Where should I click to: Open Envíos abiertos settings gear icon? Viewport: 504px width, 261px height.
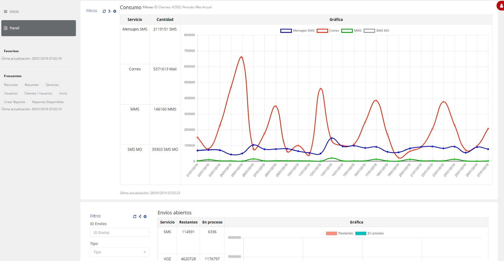[145, 216]
